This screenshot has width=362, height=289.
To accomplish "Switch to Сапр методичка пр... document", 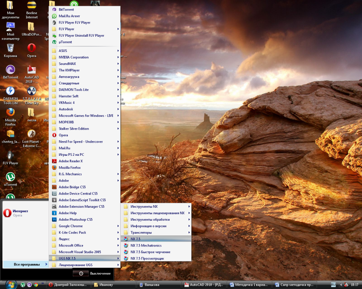I will pyautogui.click(x=294, y=285).
